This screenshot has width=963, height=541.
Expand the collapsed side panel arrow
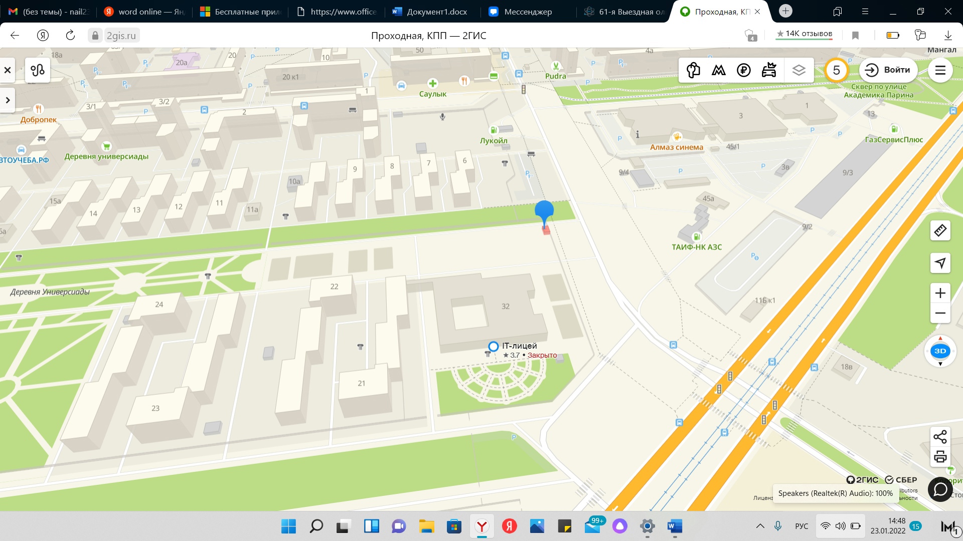[x=8, y=100]
